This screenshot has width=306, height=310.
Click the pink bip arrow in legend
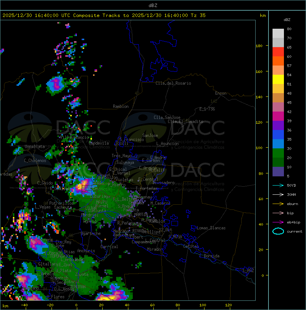pos(278,213)
